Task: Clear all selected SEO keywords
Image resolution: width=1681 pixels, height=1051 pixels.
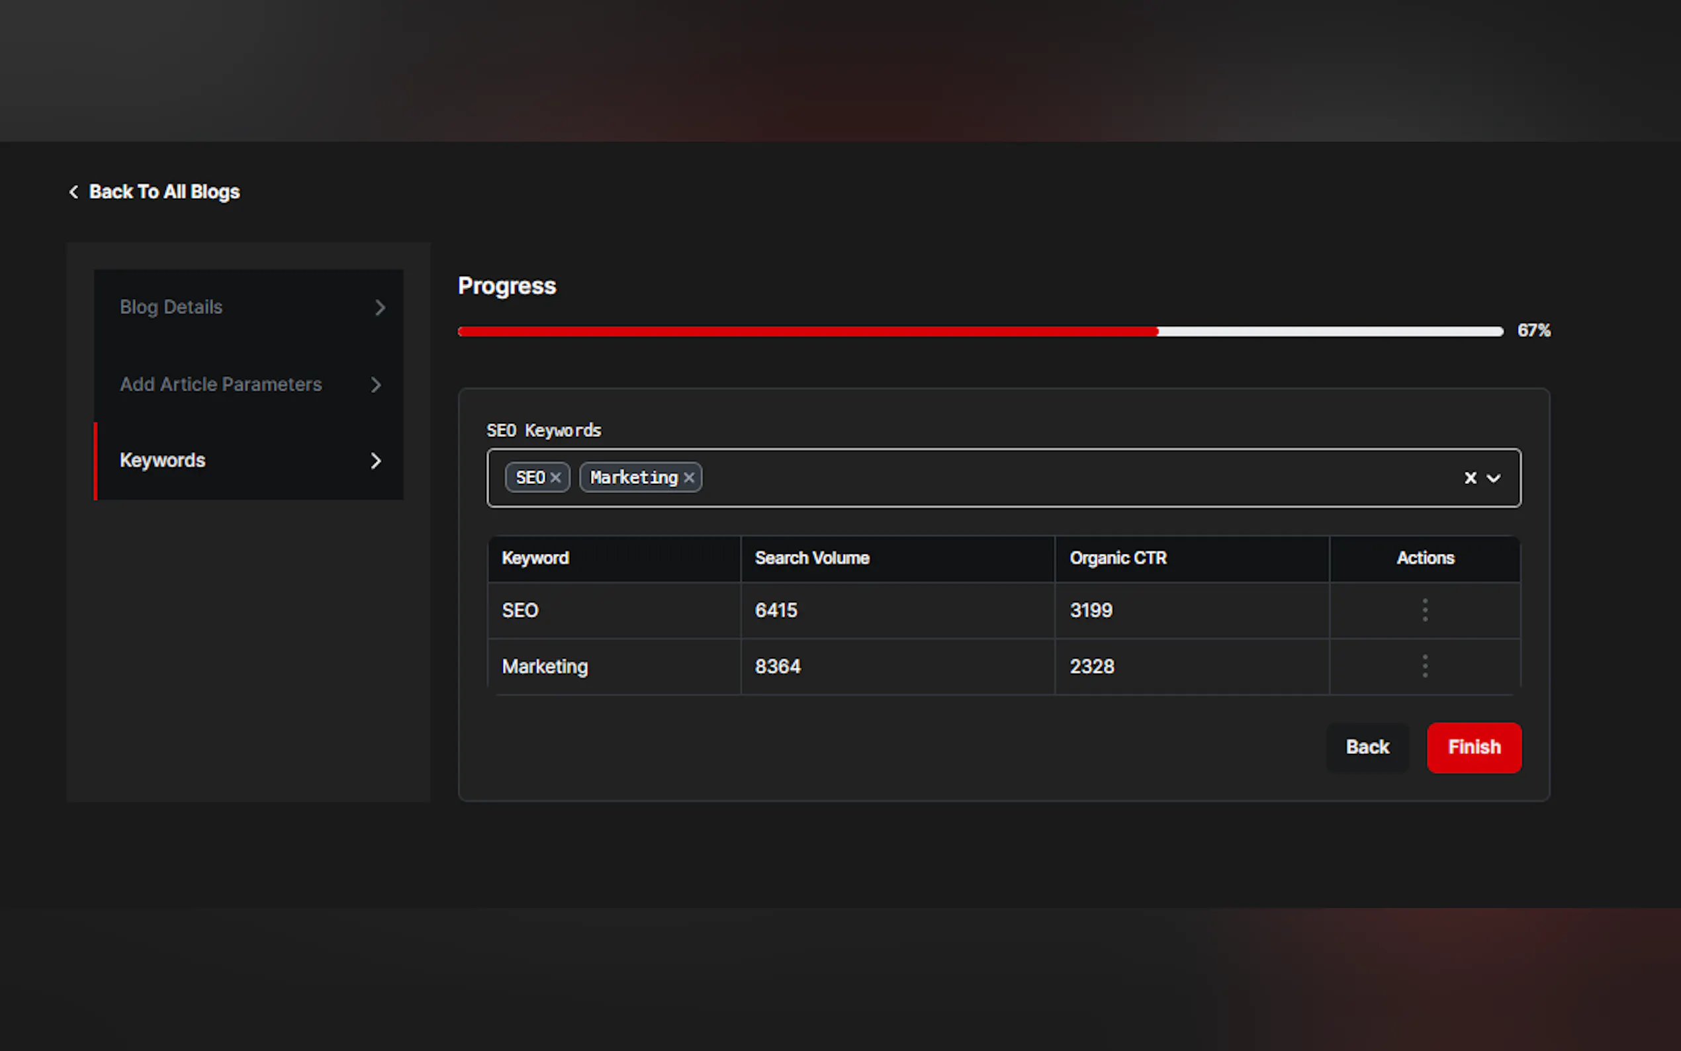Action: point(1470,478)
